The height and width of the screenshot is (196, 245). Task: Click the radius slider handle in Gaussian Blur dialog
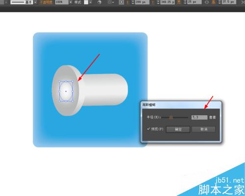coord(171,117)
